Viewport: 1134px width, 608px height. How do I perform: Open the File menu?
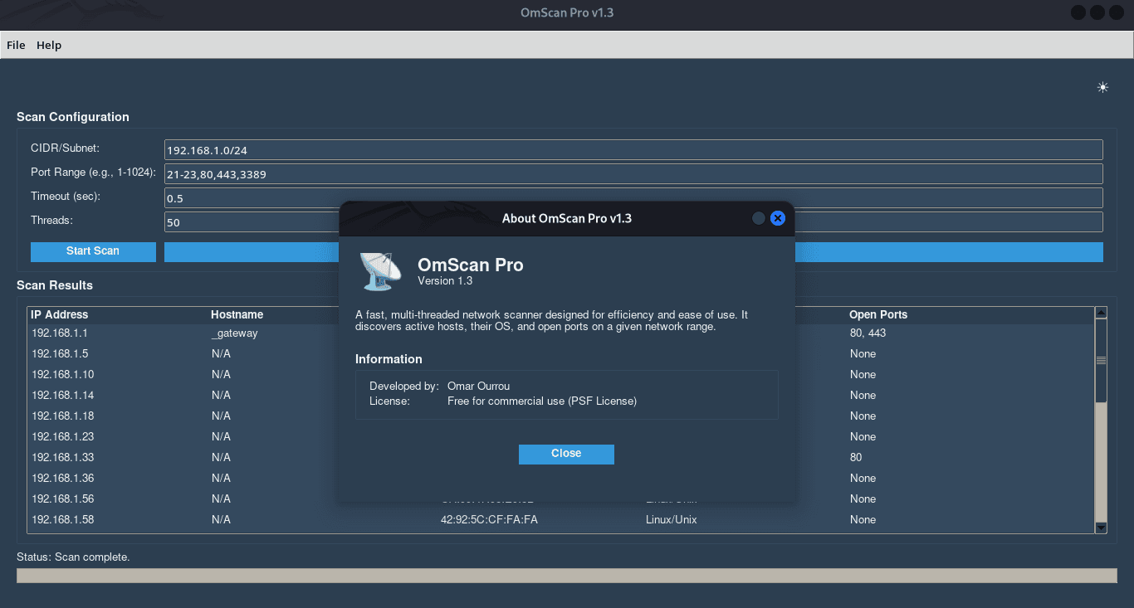click(x=16, y=45)
